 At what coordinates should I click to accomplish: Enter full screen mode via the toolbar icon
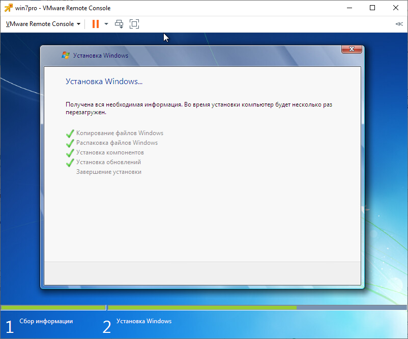point(134,24)
